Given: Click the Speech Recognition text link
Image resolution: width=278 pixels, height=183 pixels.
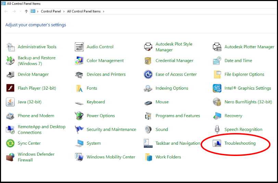Looking at the screenshot, I should point(243,130).
